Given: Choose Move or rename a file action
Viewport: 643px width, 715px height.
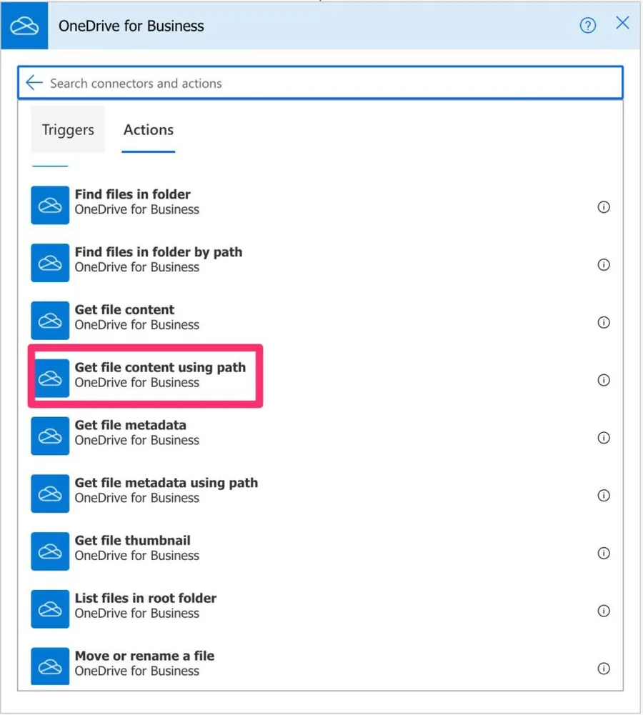Looking at the screenshot, I should pyautogui.click(x=144, y=663).
